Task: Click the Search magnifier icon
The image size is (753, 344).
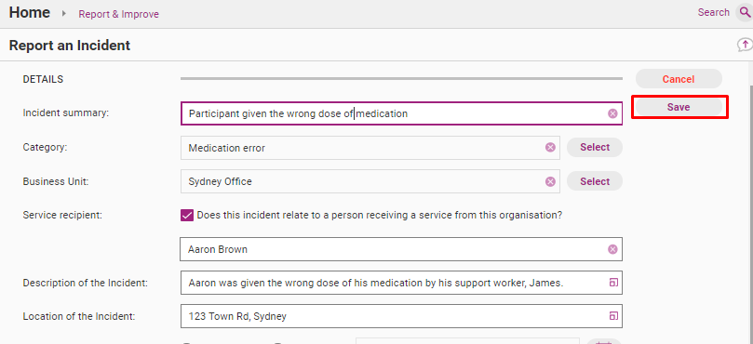Action: [745, 12]
